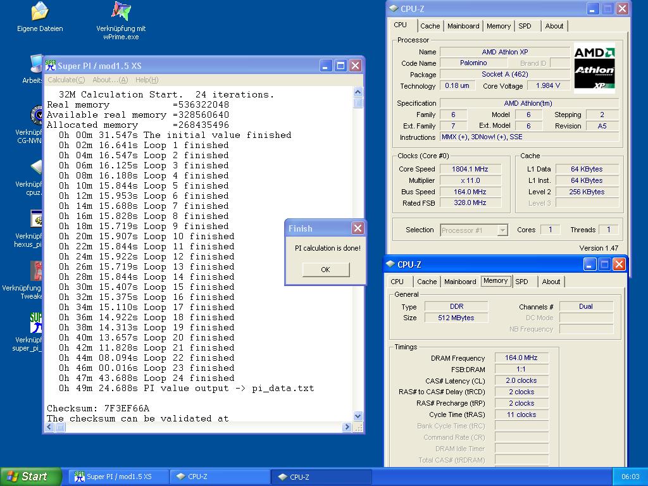Activate the first CPU-Z taskbar button
Viewport: 648px width, 486px height.
coord(220,477)
